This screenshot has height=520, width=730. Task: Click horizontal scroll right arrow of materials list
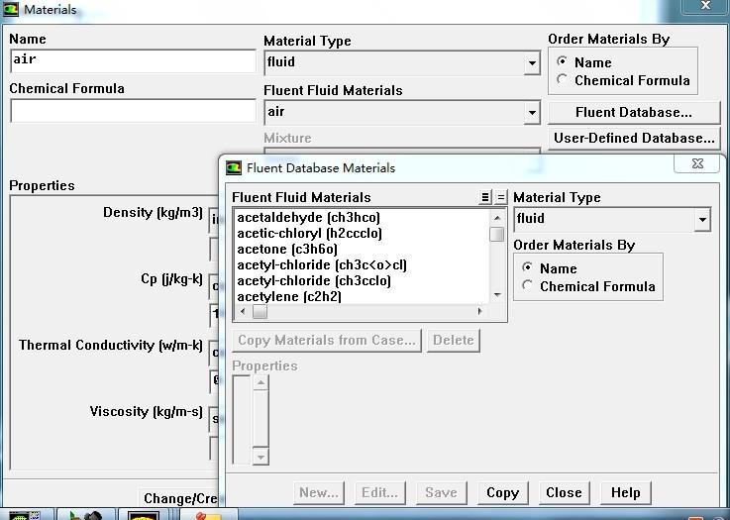coord(479,311)
